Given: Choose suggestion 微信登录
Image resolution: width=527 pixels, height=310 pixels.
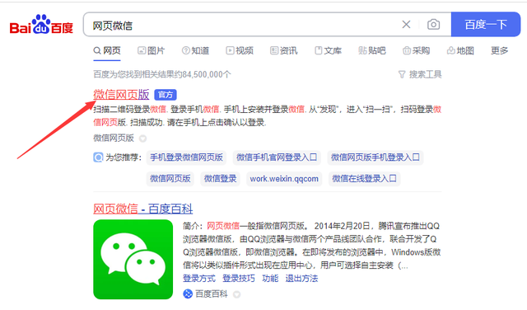Looking at the screenshot, I should [220, 178].
